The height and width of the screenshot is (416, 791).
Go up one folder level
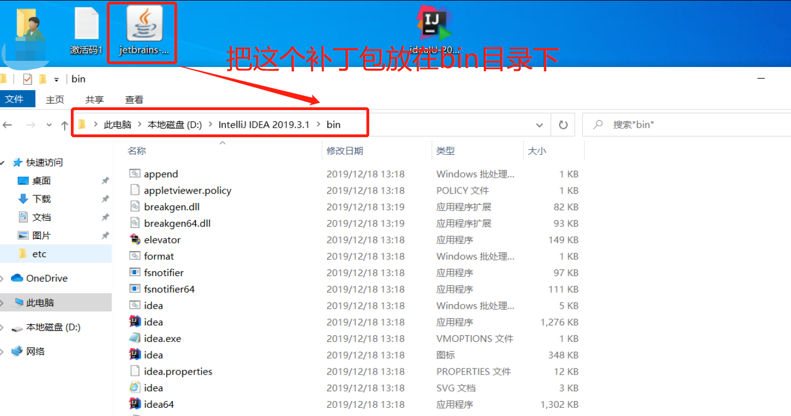click(65, 126)
